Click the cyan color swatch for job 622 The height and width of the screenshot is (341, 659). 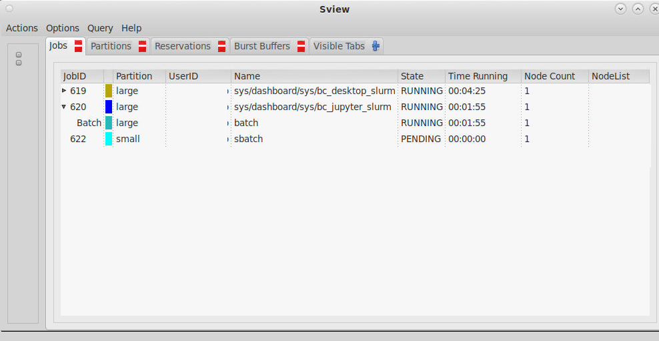(x=109, y=139)
